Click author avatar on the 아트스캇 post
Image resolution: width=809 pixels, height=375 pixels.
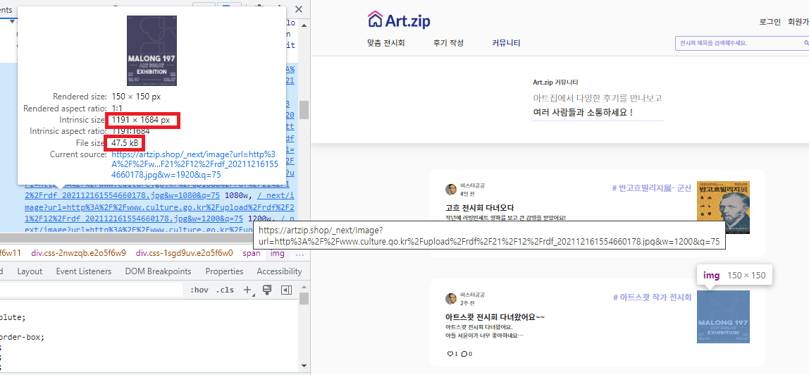click(451, 299)
